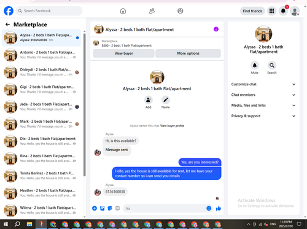Screen dimensions: 307x229
Task: Click the More options button
Action: click(x=188, y=53)
